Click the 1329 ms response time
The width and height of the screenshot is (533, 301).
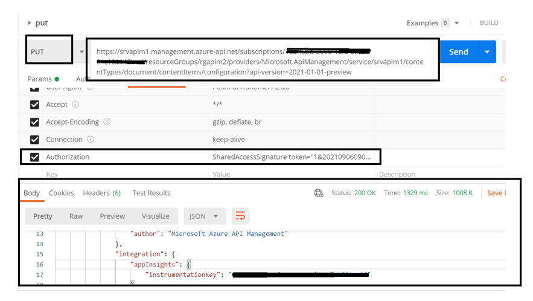pyautogui.click(x=415, y=193)
